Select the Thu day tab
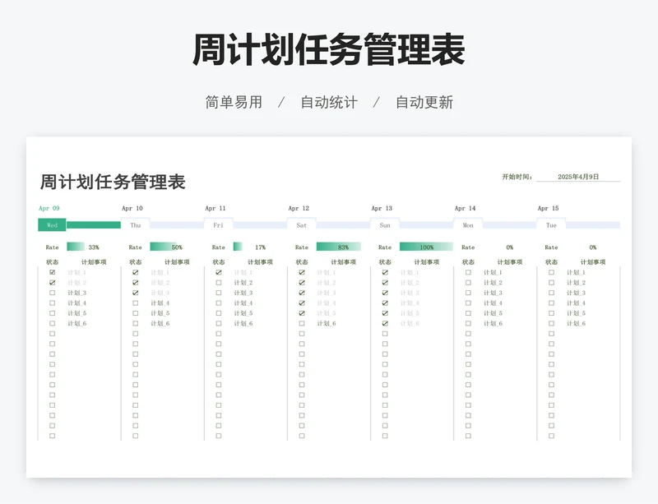This screenshot has width=658, height=504. click(135, 225)
